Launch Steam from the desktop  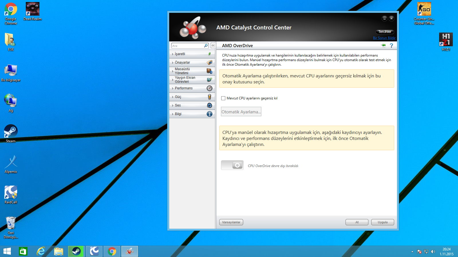11,134
